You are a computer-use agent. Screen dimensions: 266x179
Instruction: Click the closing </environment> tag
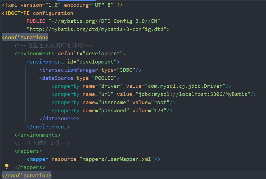48,126
